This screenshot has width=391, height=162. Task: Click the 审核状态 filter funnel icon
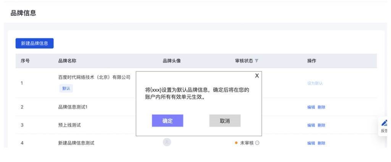coord(257,61)
